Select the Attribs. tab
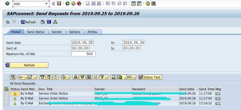The height and width of the screenshot is (110, 241). point(93,32)
